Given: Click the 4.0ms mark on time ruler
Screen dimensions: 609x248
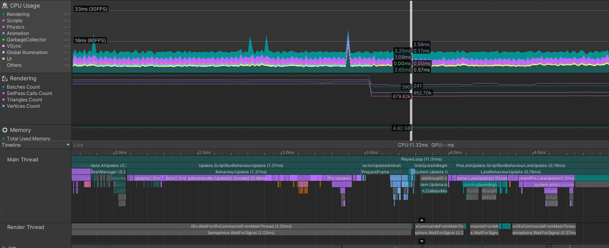Looking at the screenshot, I should click(455, 152).
